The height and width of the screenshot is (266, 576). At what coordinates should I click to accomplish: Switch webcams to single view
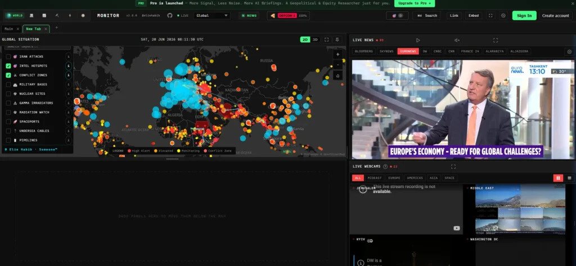[x=569, y=178]
